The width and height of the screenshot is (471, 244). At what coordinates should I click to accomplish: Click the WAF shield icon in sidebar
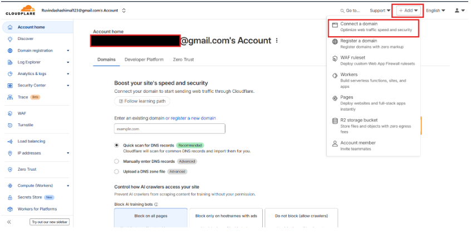pyautogui.click(x=10, y=113)
